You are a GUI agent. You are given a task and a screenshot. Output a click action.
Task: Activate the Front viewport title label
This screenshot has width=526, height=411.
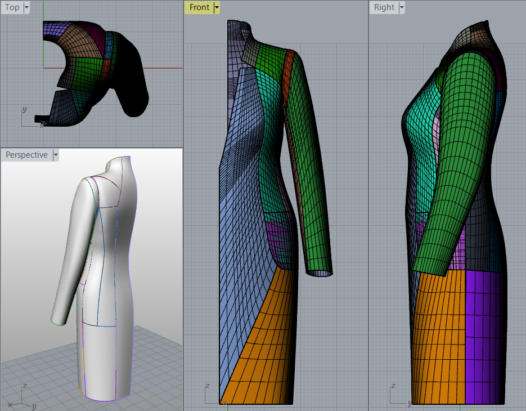tap(199, 7)
